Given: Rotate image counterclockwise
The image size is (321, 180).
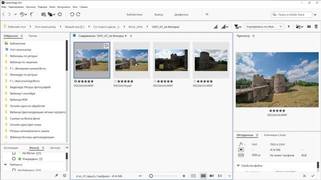Looking at the screenshot, I should point(72,14).
